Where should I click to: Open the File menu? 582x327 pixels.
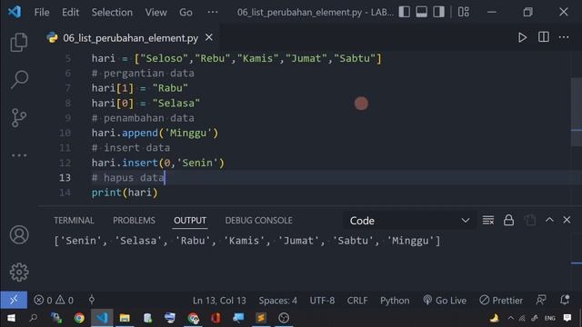coord(42,12)
